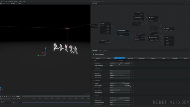Collapse the Initial forces section
This screenshot has height=107, width=190.
(94, 68)
